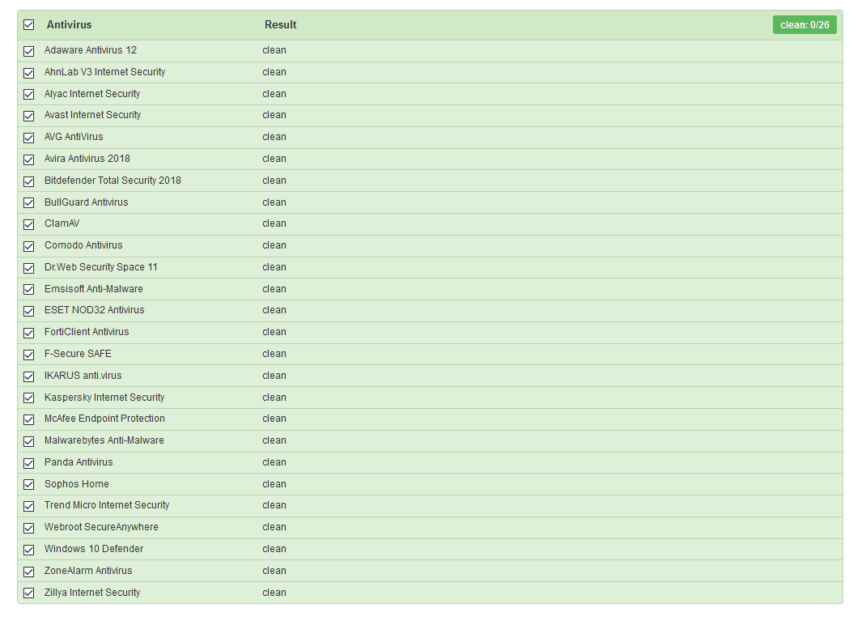The image size is (866, 625).
Task: Click the clean result for Webroot SecureAnywhere
Action: (x=274, y=527)
